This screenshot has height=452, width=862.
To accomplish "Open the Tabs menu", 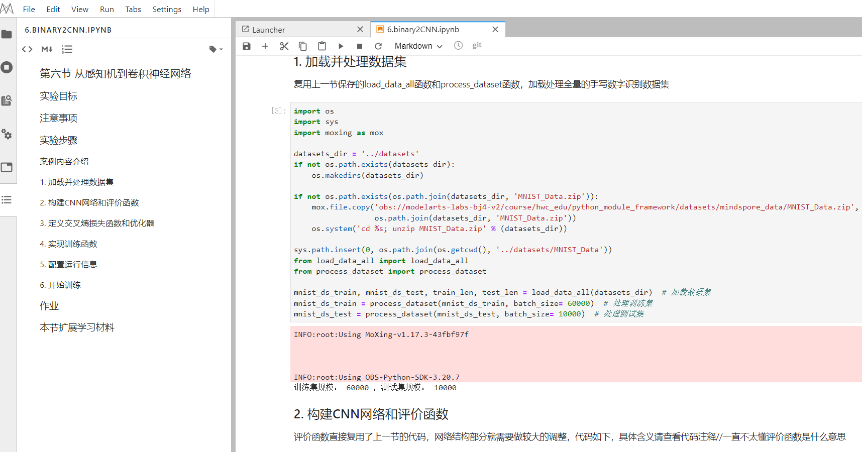I will (x=133, y=9).
